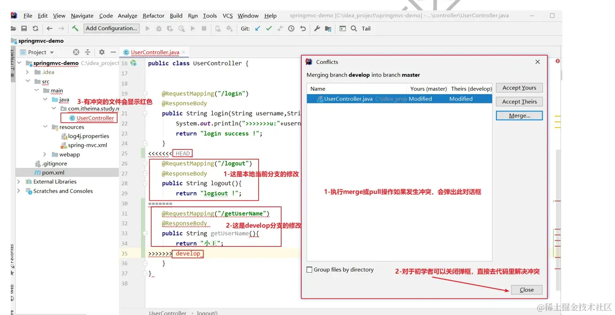Click the Git Commit green checkmark

269,29
